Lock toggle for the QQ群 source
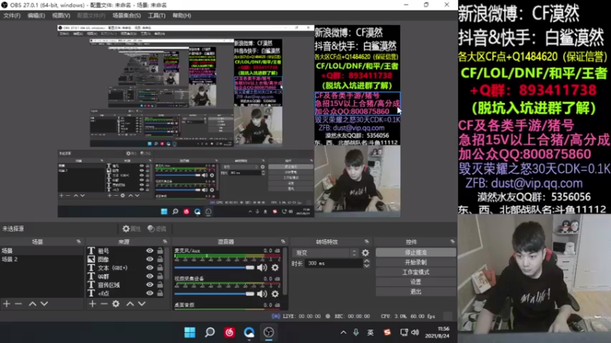The height and width of the screenshot is (343, 611). (x=160, y=277)
